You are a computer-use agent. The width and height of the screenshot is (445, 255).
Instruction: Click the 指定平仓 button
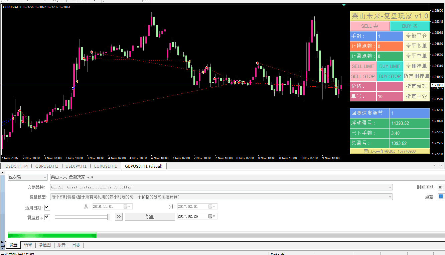[x=417, y=96]
